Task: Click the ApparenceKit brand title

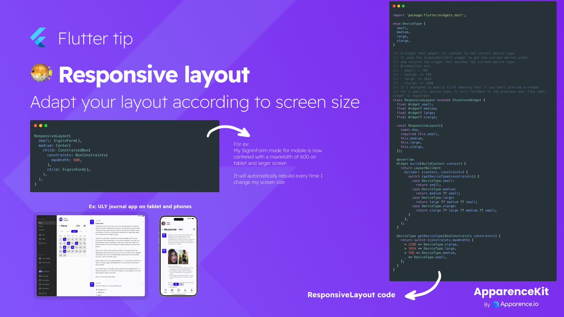Action: (511, 292)
